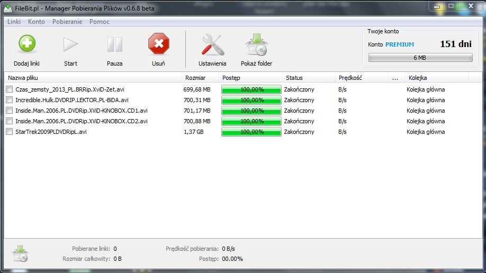The width and height of the screenshot is (486, 273).
Task: Select checkbox next to StarTrek2009PLDVDRipL.avi
Action: tap(10, 131)
